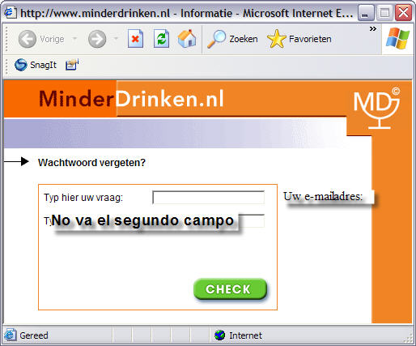Viewport: 416px width, 346px height.
Task: Click the Internet zone globe in status bar
Action: click(219, 335)
